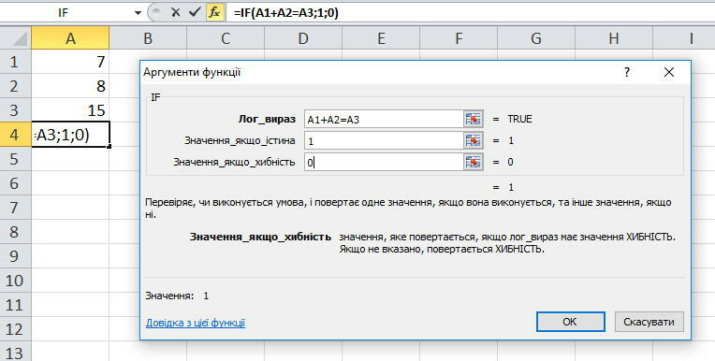715x361 pixels.
Task: Select column F header
Action: click(x=459, y=38)
